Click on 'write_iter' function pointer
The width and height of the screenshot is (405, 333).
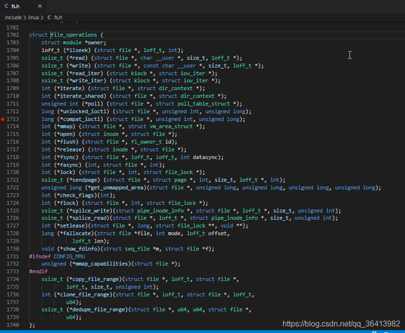(88, 80)
